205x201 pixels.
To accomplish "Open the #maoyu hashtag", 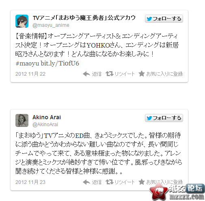I will [27, 63].
